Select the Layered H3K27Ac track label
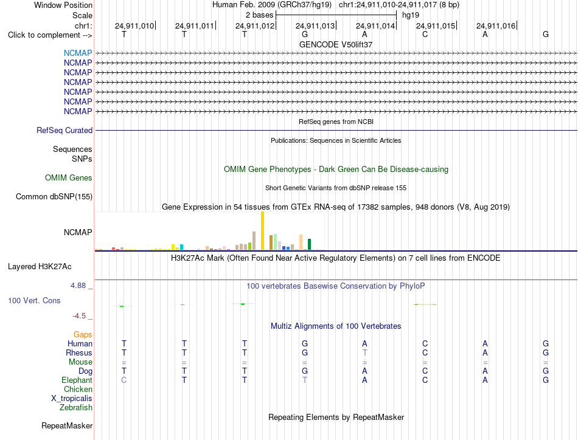The height and width of the screenshot is (440, 578). [40, 267]
